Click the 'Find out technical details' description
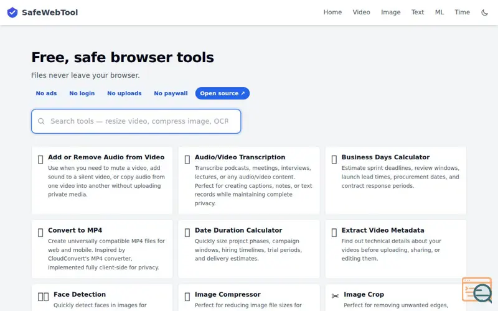 click(x=392, y=250)
